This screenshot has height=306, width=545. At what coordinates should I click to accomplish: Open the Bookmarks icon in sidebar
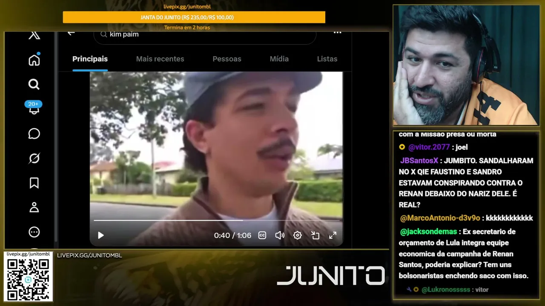pos(34,183)
